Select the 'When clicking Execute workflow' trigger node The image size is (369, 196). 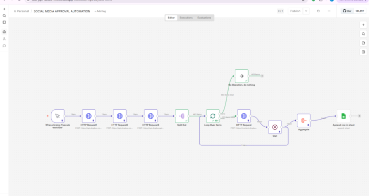pos(57,116)
